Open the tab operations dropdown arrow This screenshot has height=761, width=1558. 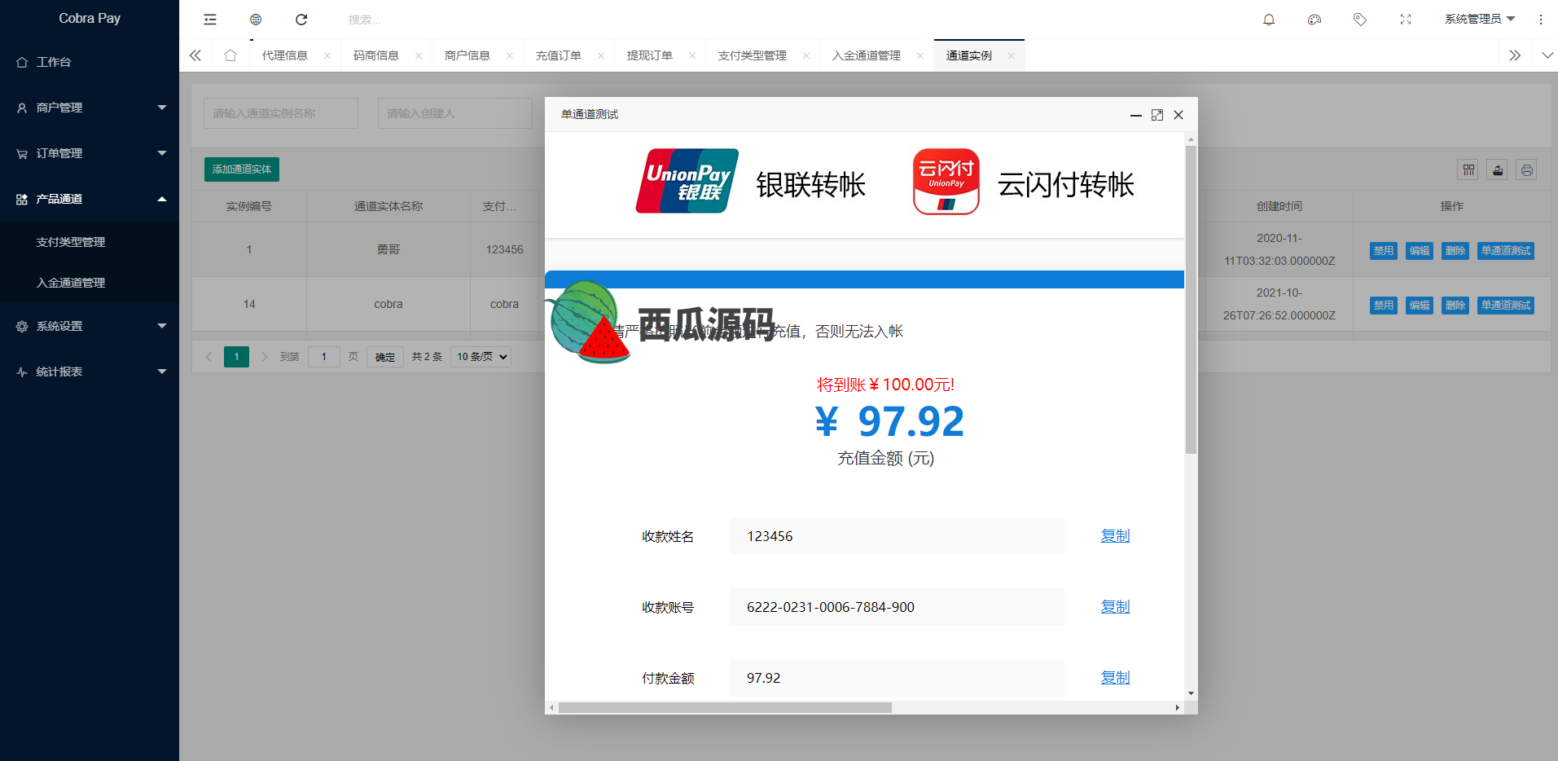[x=1547, y=55]
